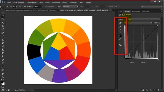
Task: Select the Brush tool
Action: coord(3,36)
